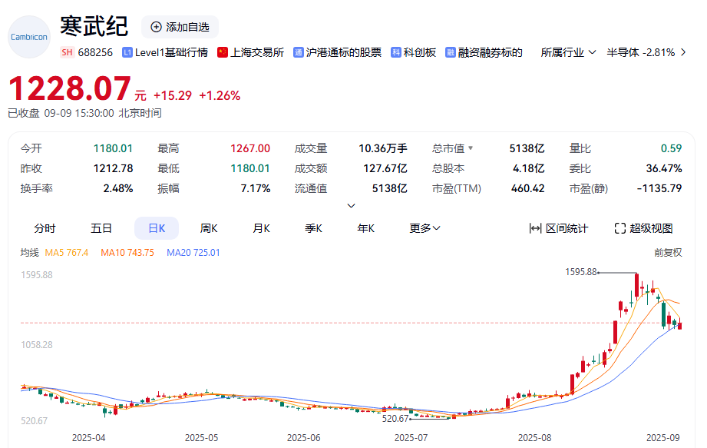Switch to the 分时 chart tab
The height and width of the screenshot is (448, 707).
[x=45, y=228]
